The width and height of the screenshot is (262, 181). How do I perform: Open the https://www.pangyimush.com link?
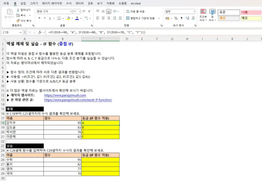coord(65,95)
